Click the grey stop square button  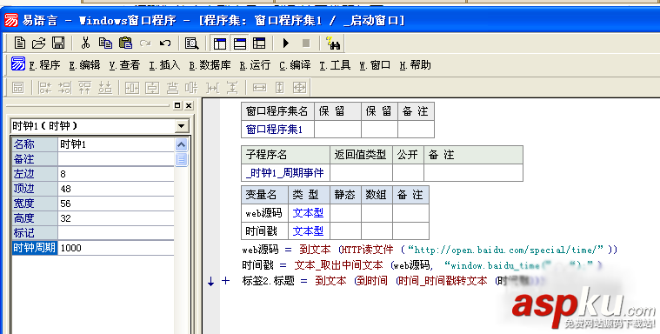pos(306,43)
